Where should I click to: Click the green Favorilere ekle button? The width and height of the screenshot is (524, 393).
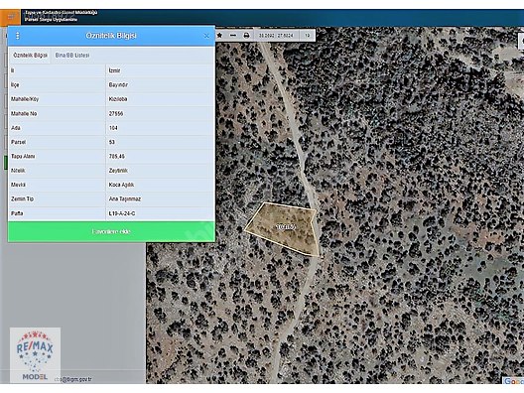[111, 231]
